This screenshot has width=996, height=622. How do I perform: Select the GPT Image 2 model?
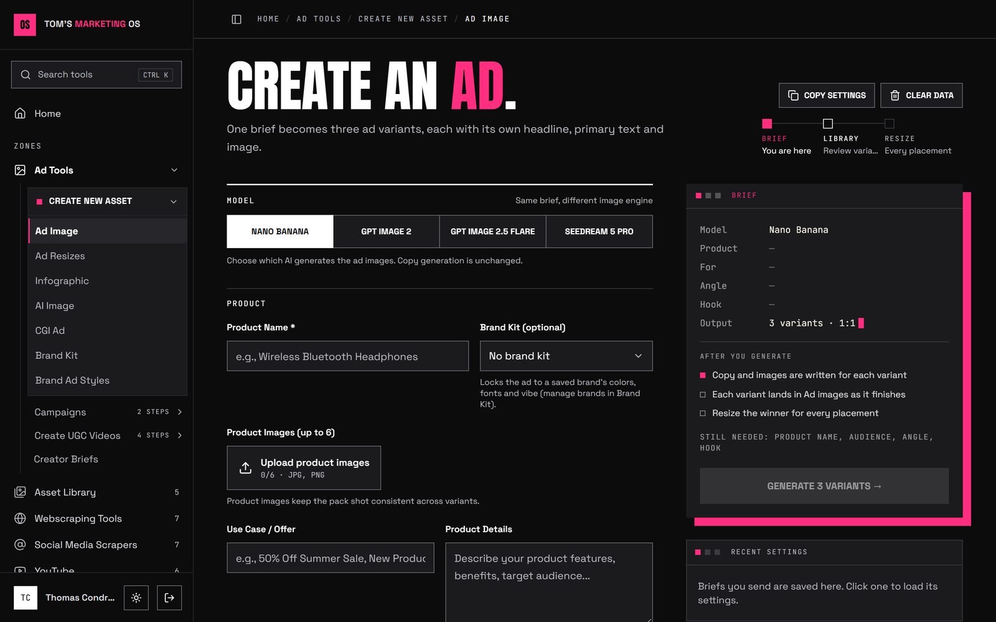pos(386,231)
